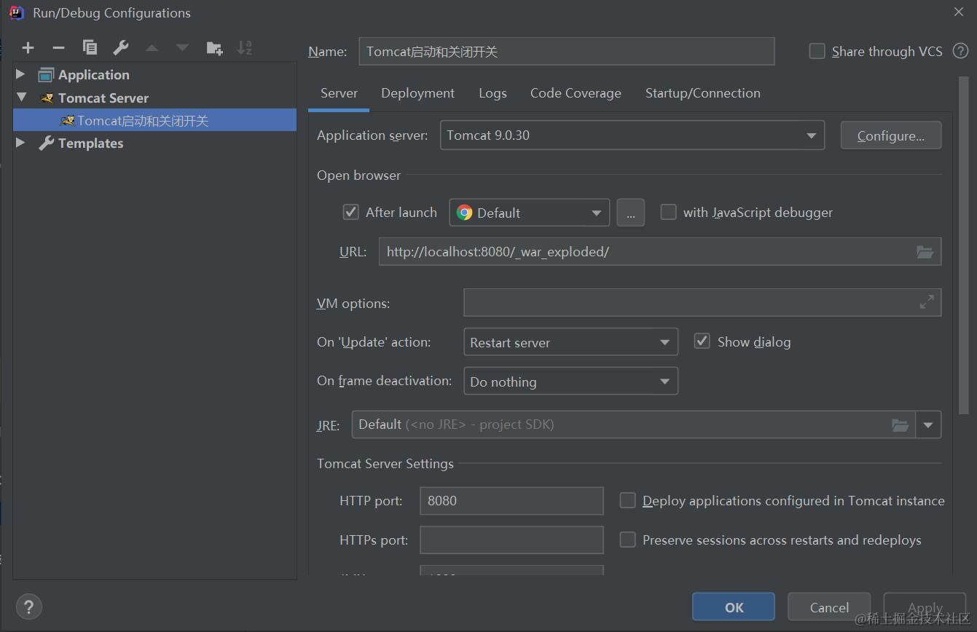Click the browser selection ellipsis button

(631, 213)
